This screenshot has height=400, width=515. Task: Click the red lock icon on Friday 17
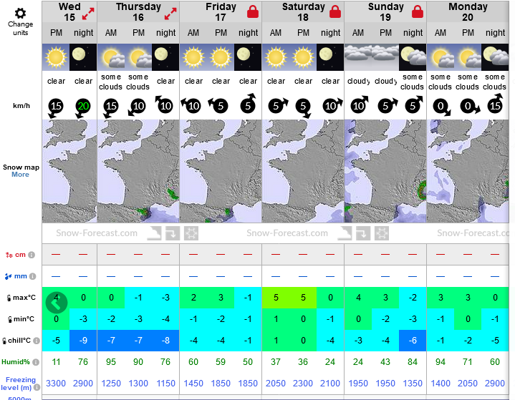253,11
